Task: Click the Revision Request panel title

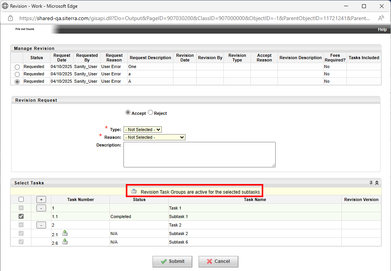Action: tap(36, 100)
